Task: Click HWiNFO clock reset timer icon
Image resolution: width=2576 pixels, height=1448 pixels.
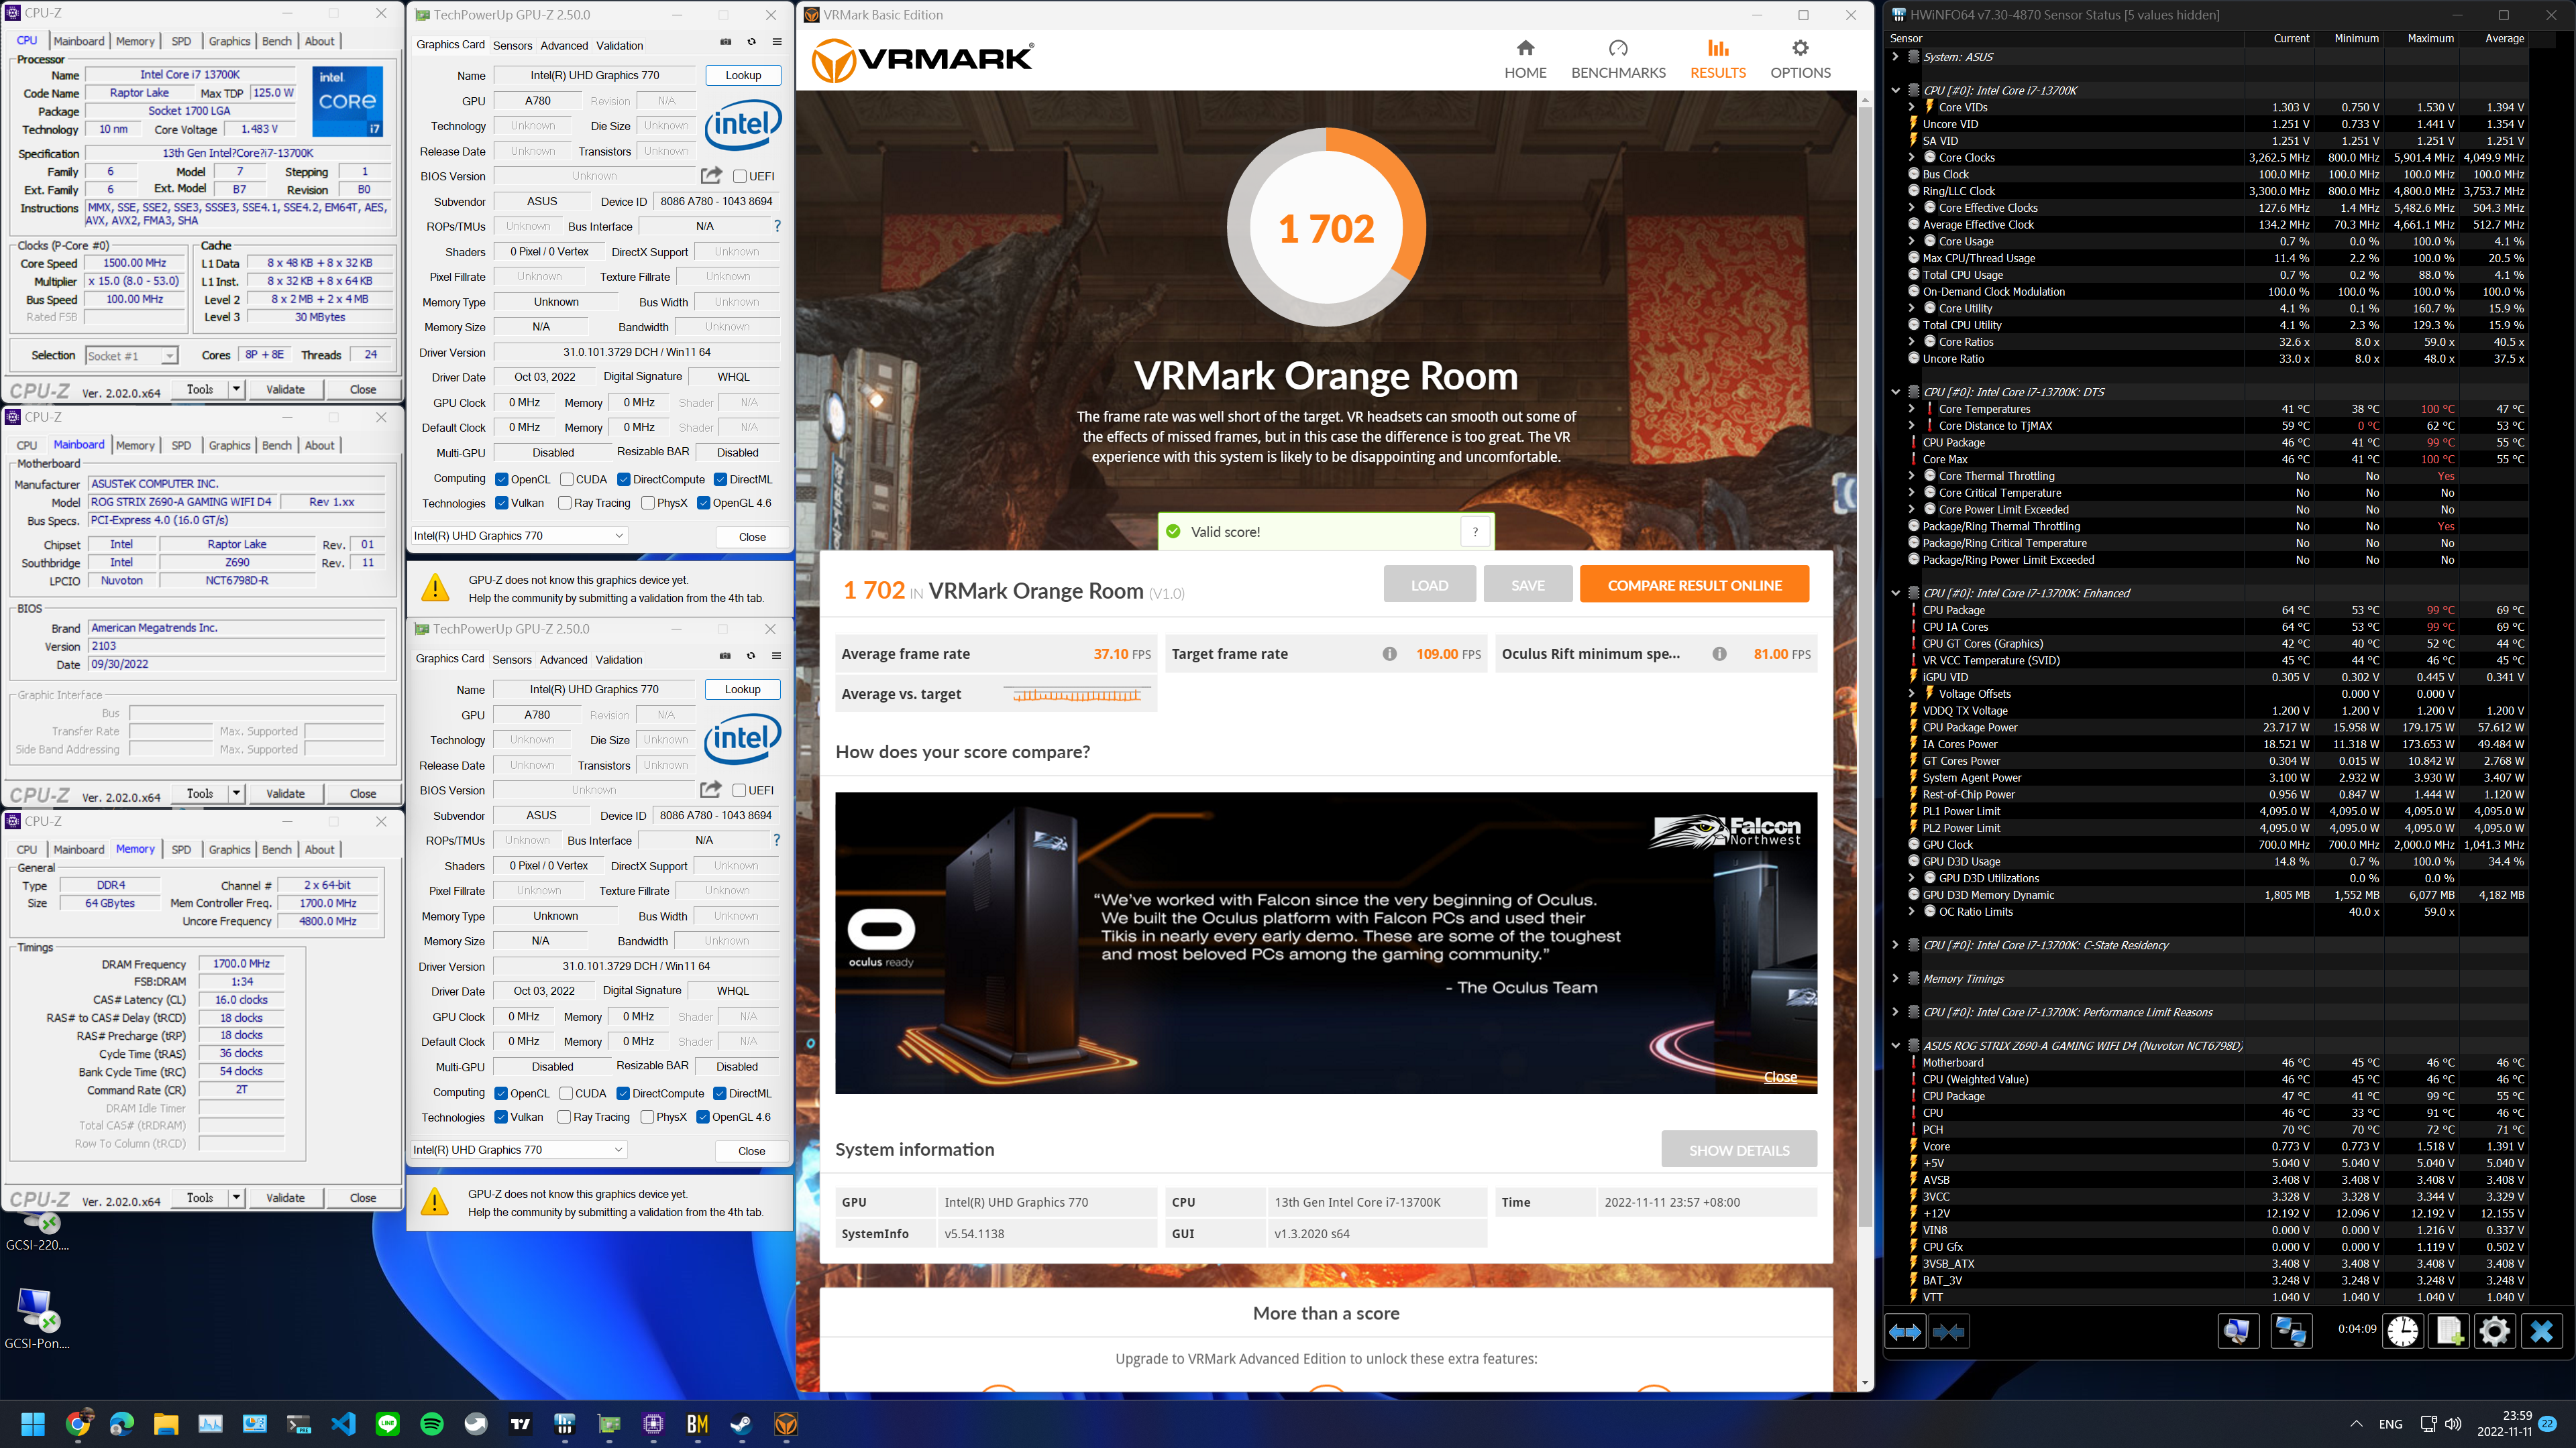Action: click(x=2403, y=1332)
